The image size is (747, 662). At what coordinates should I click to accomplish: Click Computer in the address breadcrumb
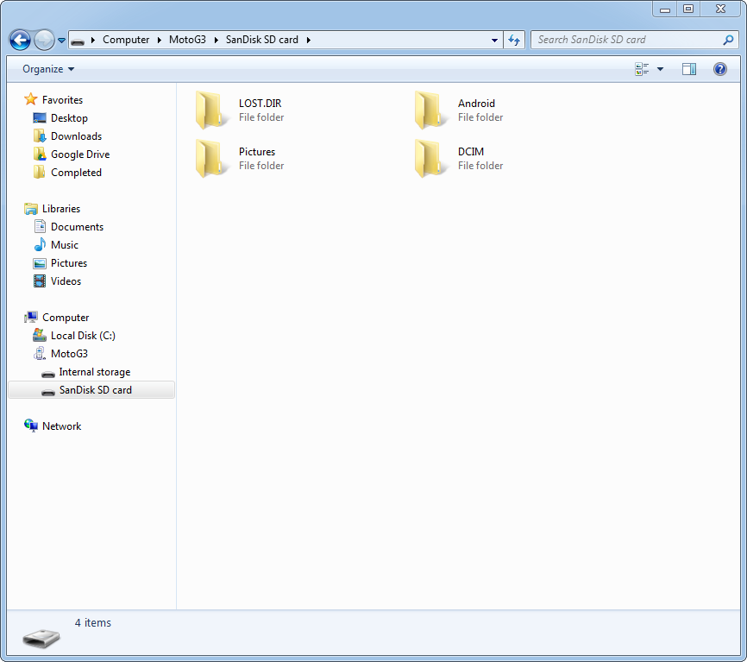125,40
